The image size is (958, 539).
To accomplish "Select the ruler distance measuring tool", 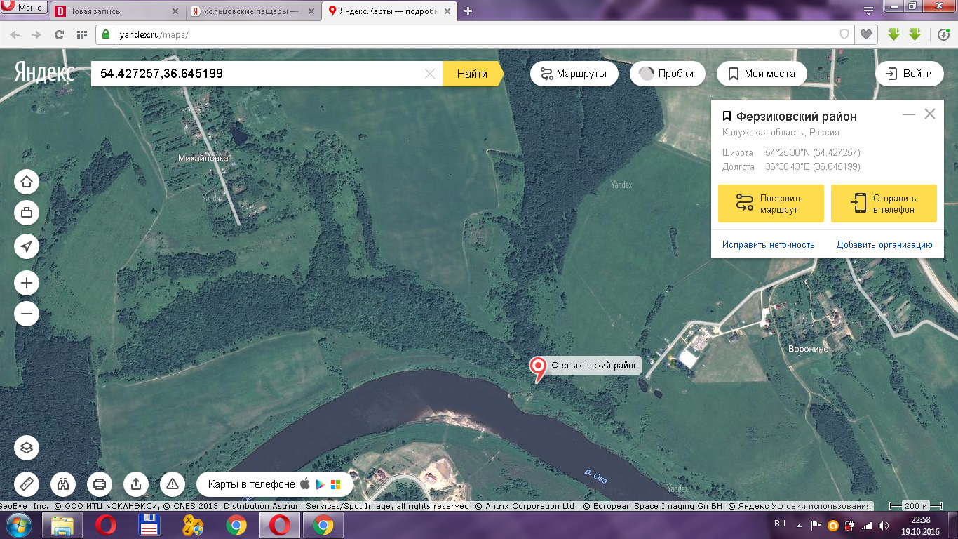I will click(x=27, y=484).
